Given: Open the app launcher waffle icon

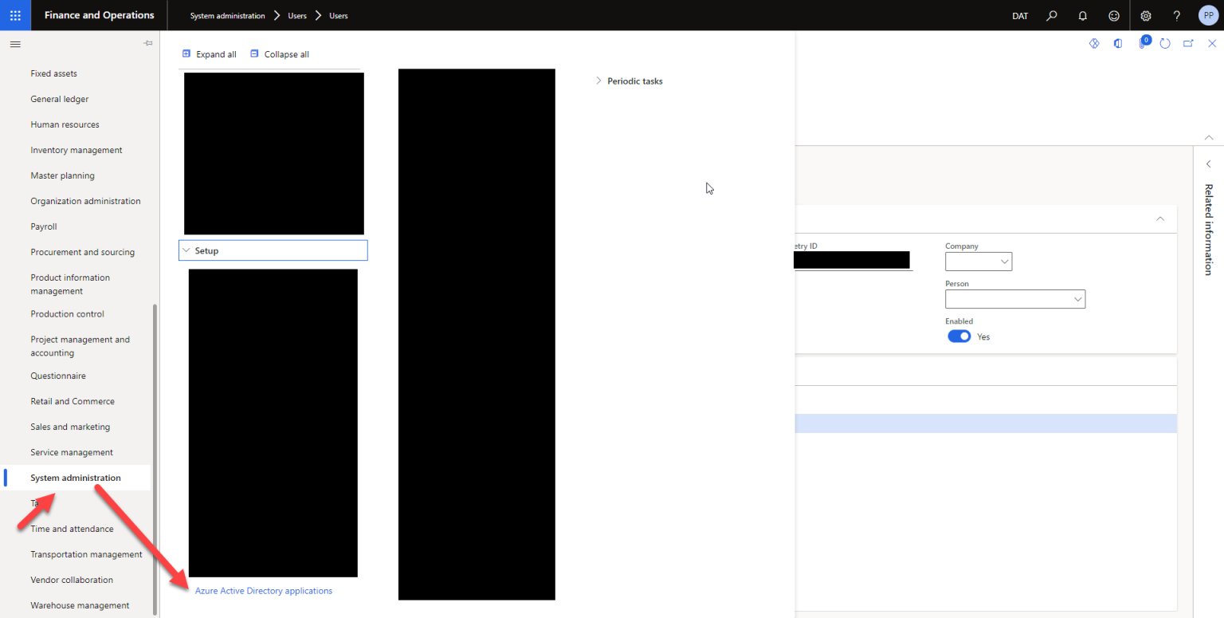Looking at the screenshot, I should pos(15,15).
